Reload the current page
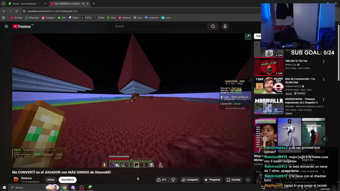Screen dimensions: 340x191 click(16, 11)
